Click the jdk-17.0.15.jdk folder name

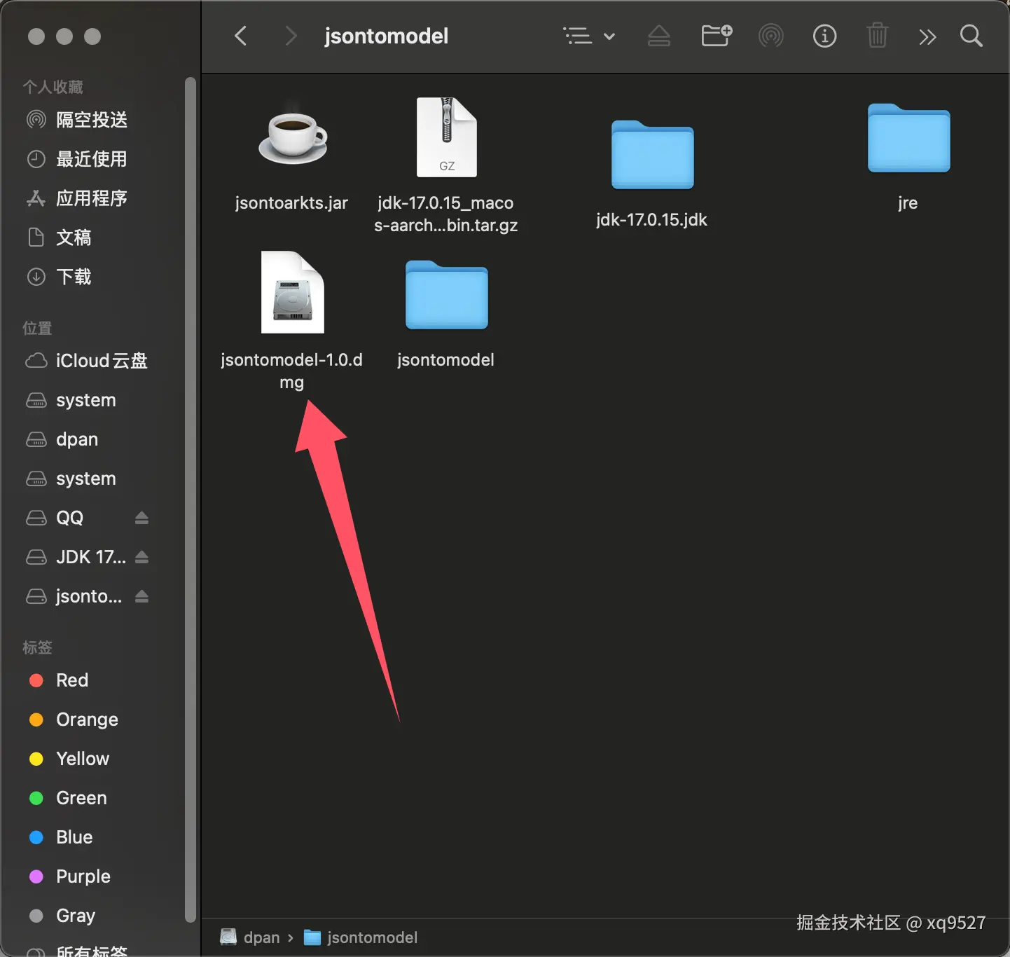click(x=651, y=220)
